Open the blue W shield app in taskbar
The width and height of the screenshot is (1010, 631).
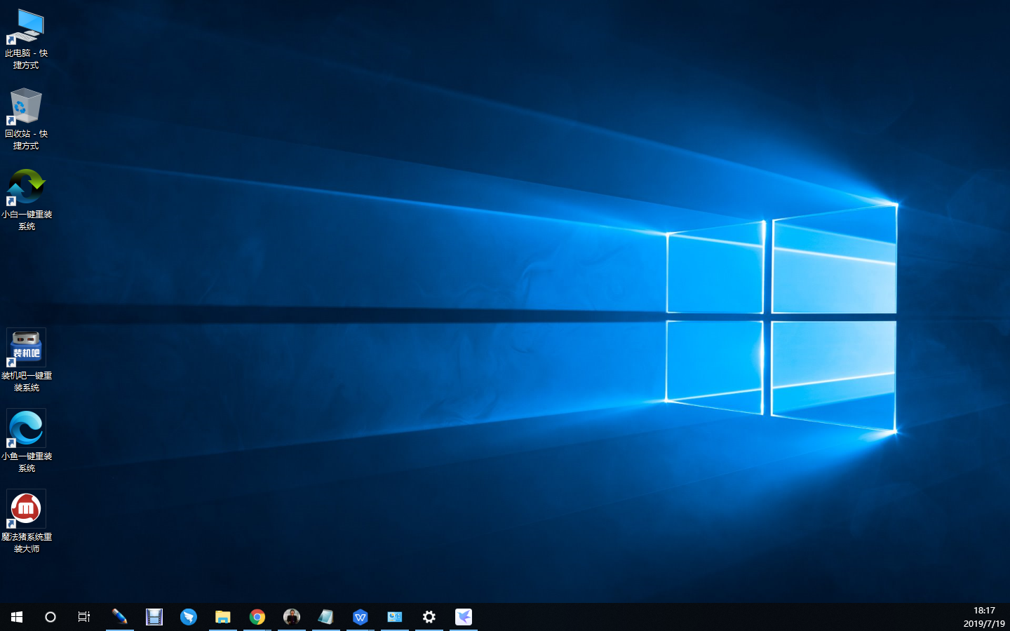coord(361,617)
